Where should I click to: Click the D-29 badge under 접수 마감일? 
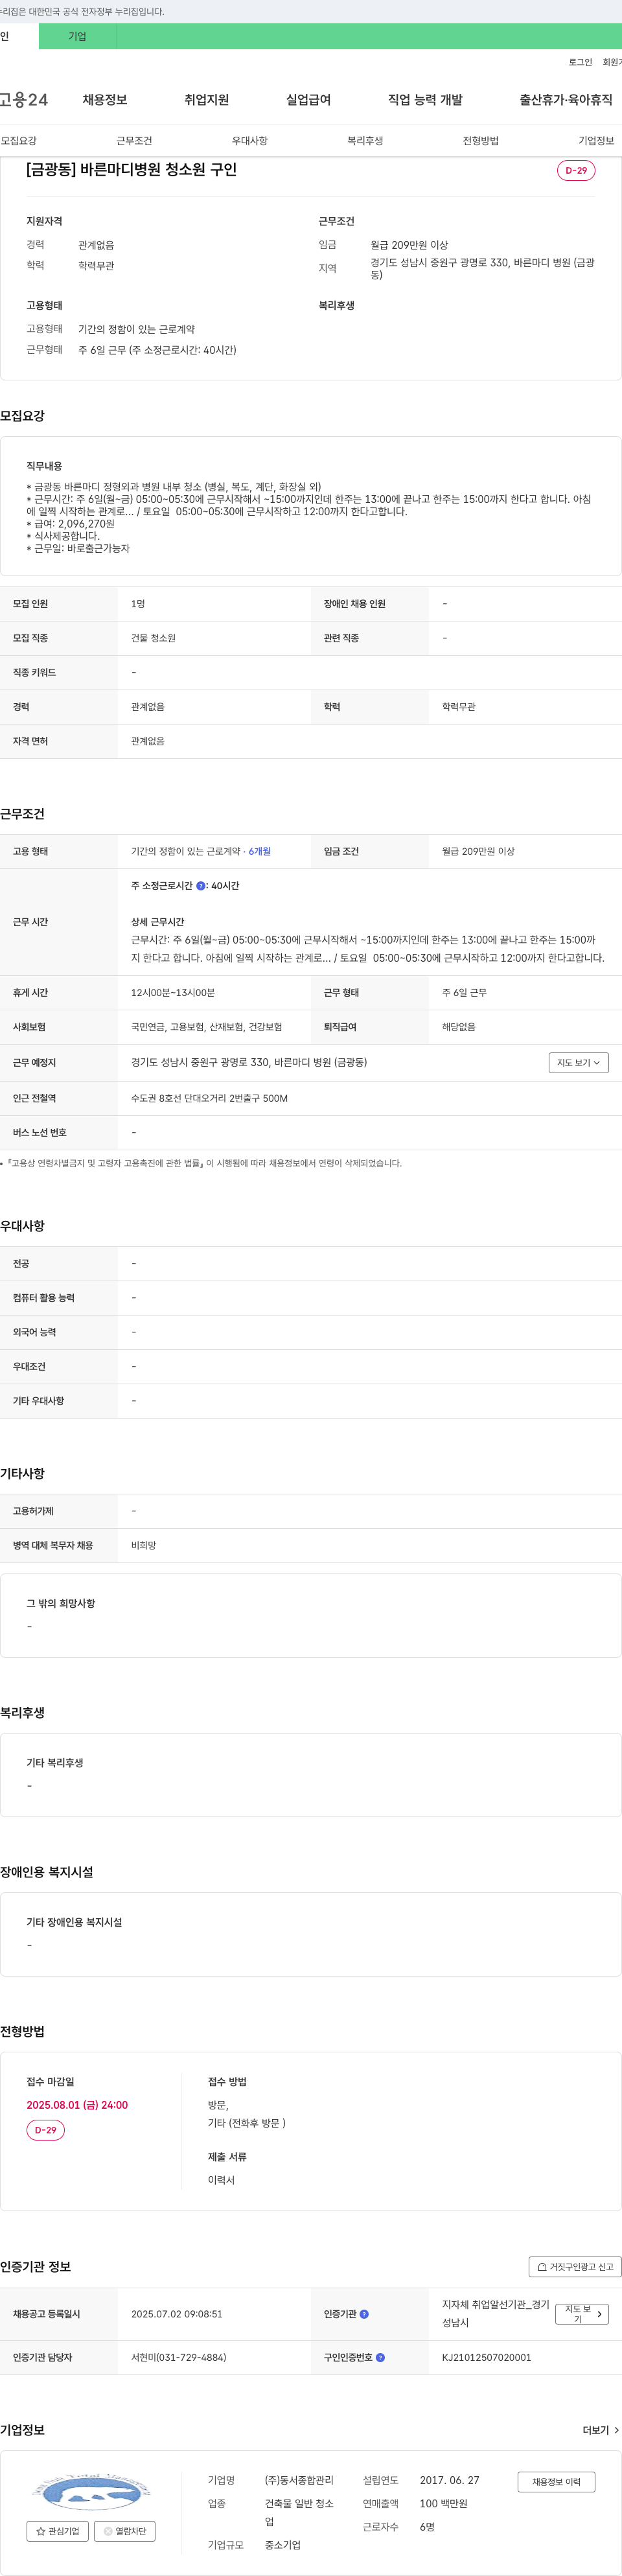click(x=45, y=2130)
